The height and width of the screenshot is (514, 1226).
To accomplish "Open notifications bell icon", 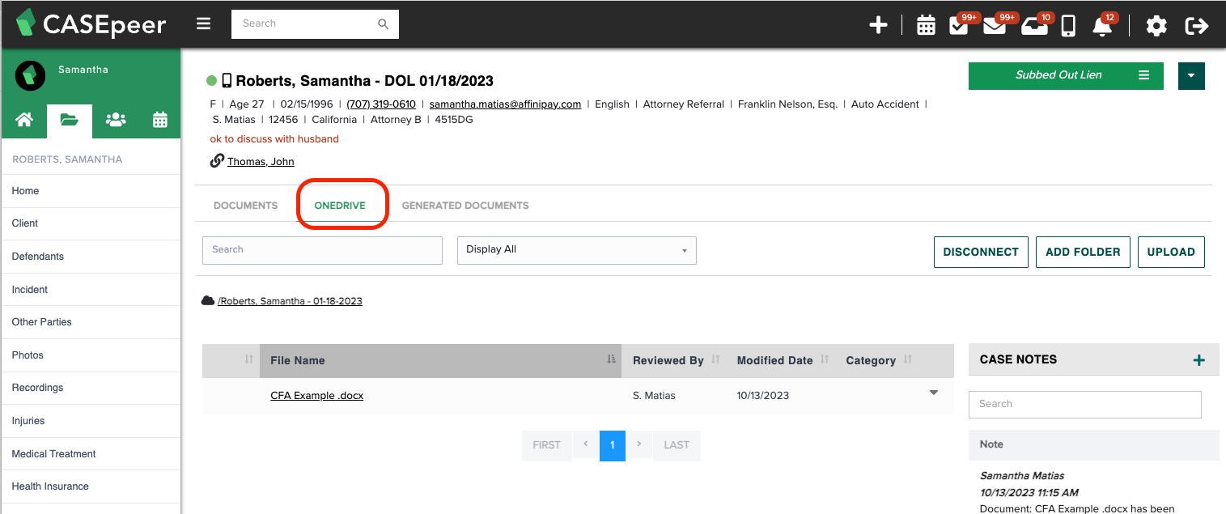I will coord(1101,27).
